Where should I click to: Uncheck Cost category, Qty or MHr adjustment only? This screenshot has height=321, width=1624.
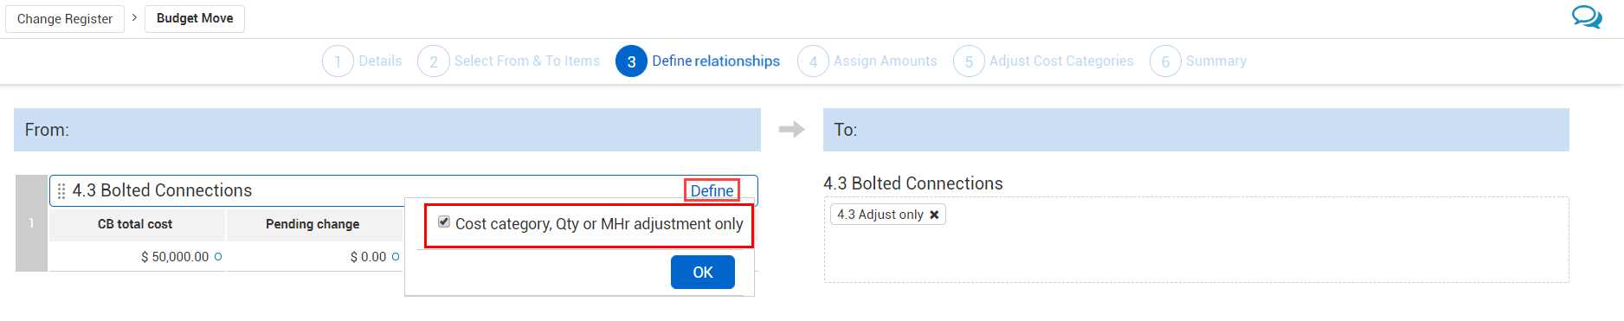(x=444, y=222)
